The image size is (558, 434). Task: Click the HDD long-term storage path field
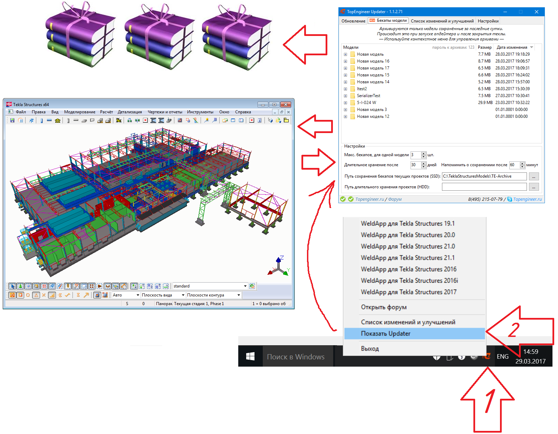tap(484, 187)
